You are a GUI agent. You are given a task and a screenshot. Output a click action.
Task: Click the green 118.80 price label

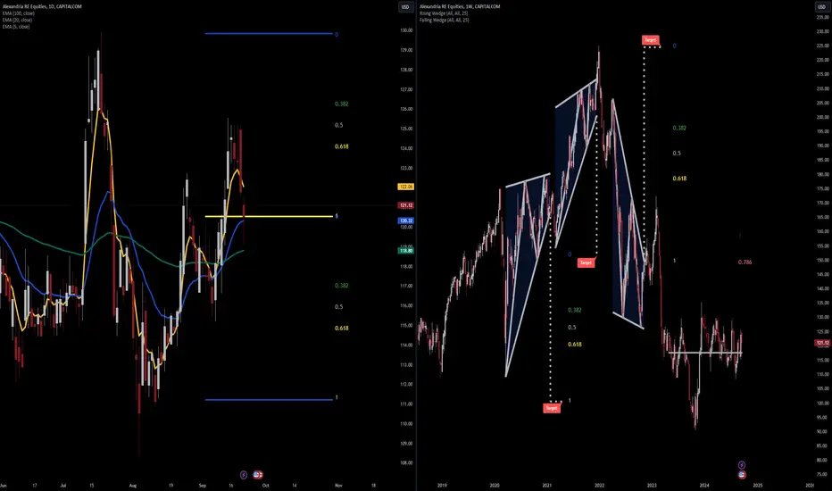click(x=406, y=251)
